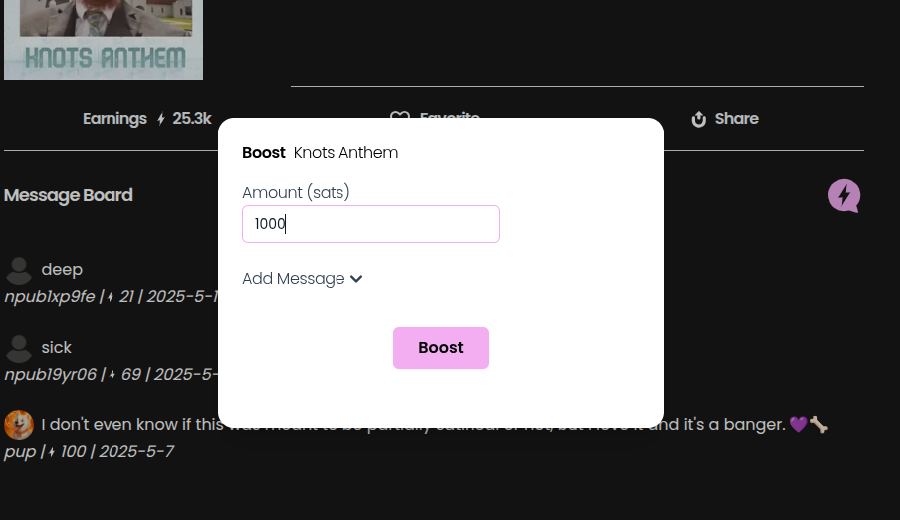Click the Message Board heading
The height and width of the screenshot is (520, 900).
click(x=69, y=195)
